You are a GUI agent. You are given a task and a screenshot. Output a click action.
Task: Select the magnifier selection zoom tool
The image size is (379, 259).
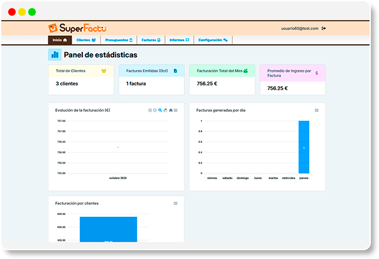(160, 110)
